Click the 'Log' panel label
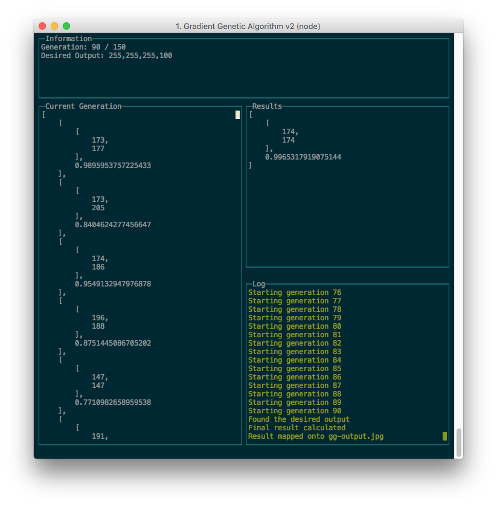Screen dimensions: 497x507 coord(259,284)
